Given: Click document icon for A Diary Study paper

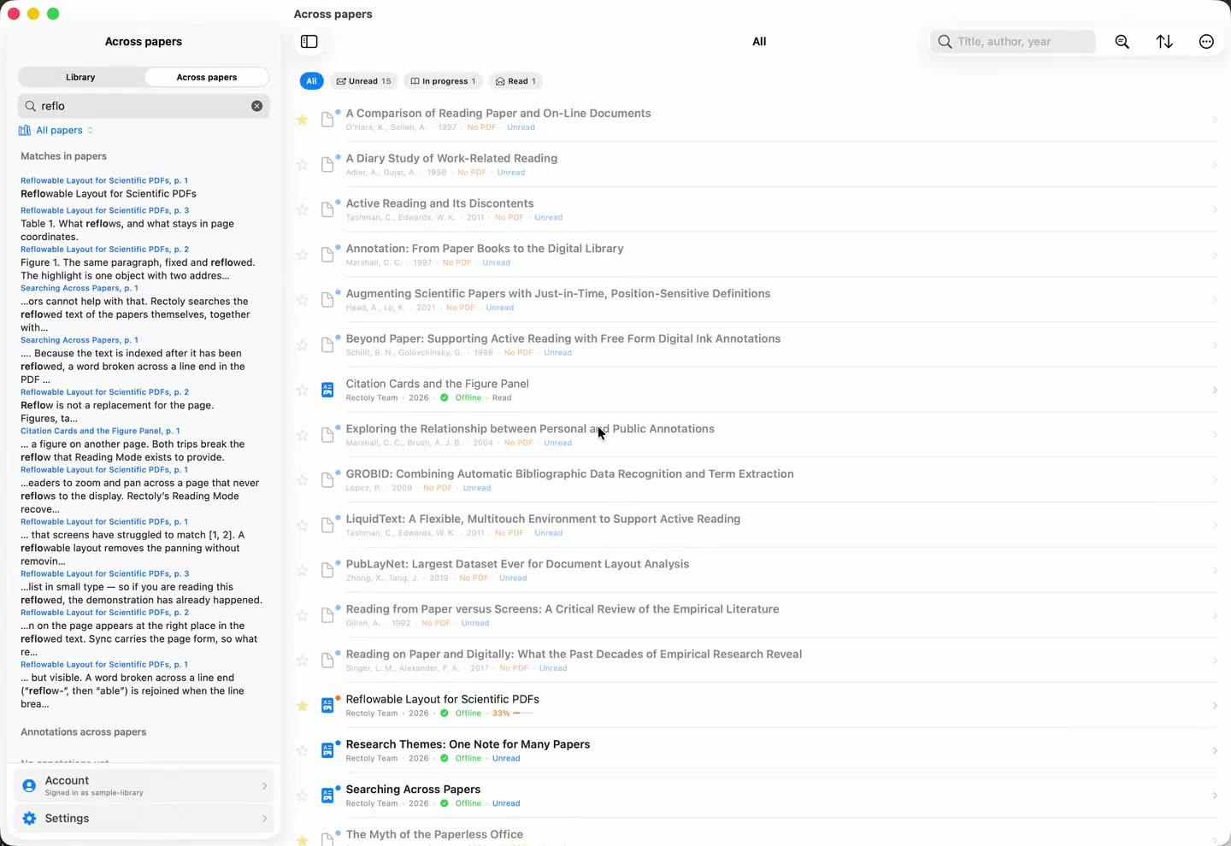Looking at the screenshot, I should (x=327, y=165).
